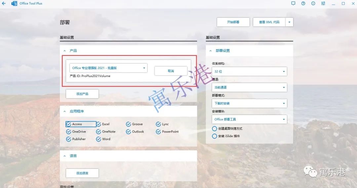Click the 部署 page heading
This screenshot has height=188, width=357.
click(x=65, y=22)
